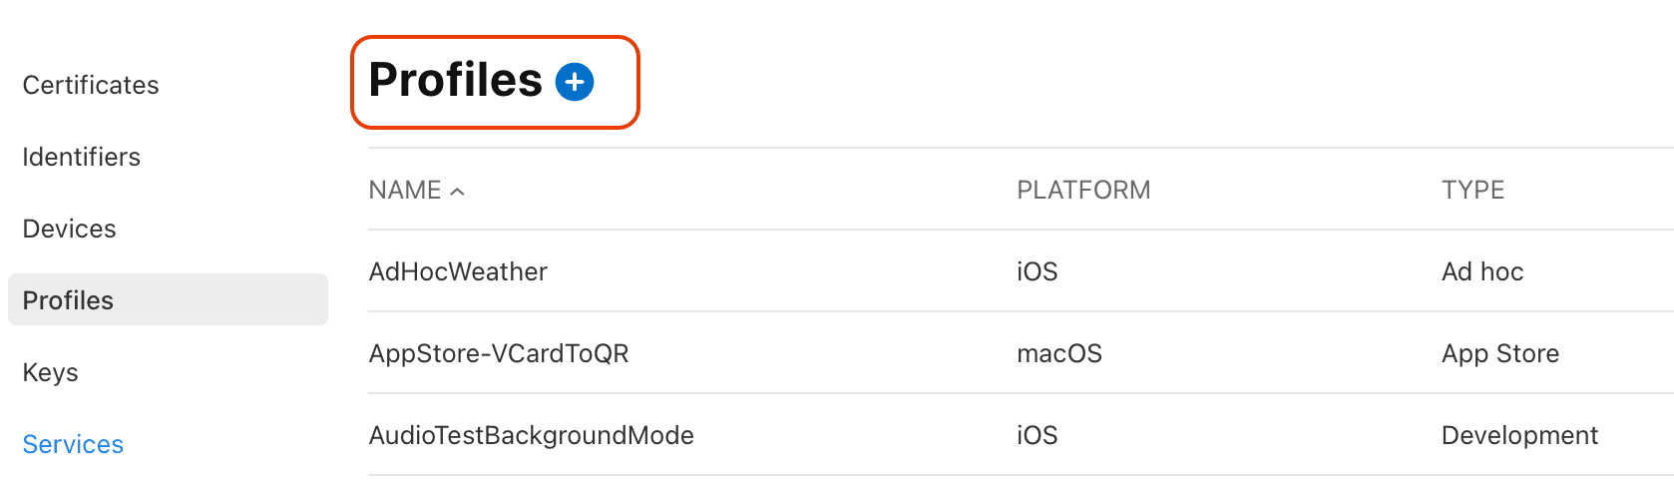Screen dimensions: 1674x481
Task: Go to Identifiers section
Action: tap(82, 157)
